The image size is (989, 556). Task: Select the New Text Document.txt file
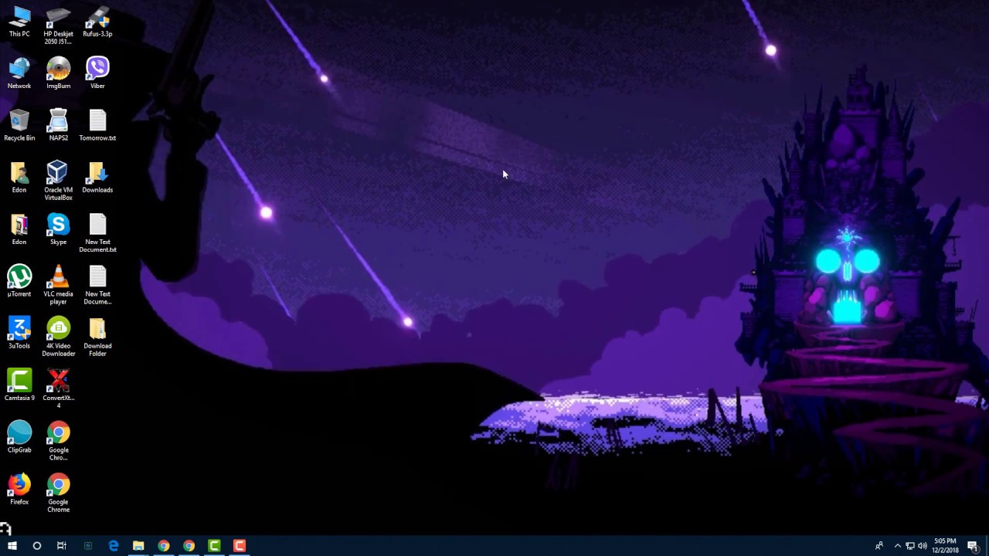click(x=97, y=232)
